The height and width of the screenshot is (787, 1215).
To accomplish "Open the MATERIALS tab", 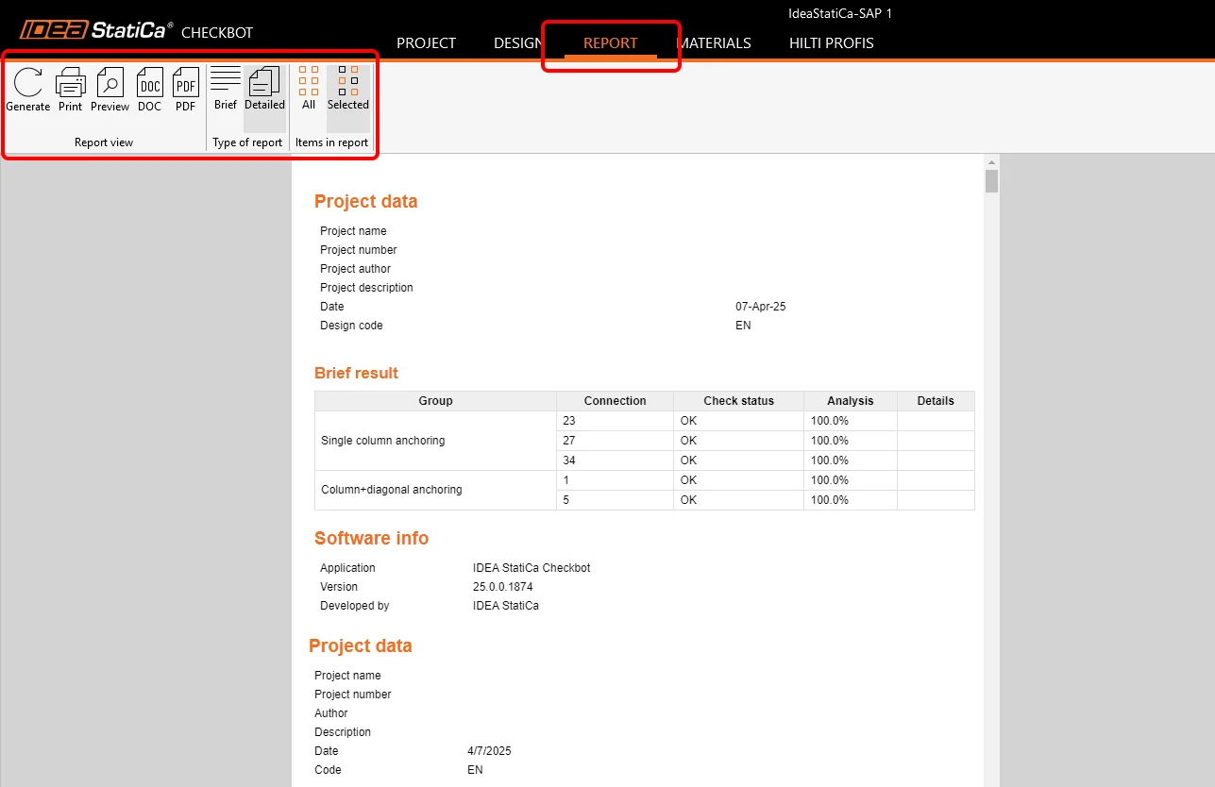I will click(714, 43).
